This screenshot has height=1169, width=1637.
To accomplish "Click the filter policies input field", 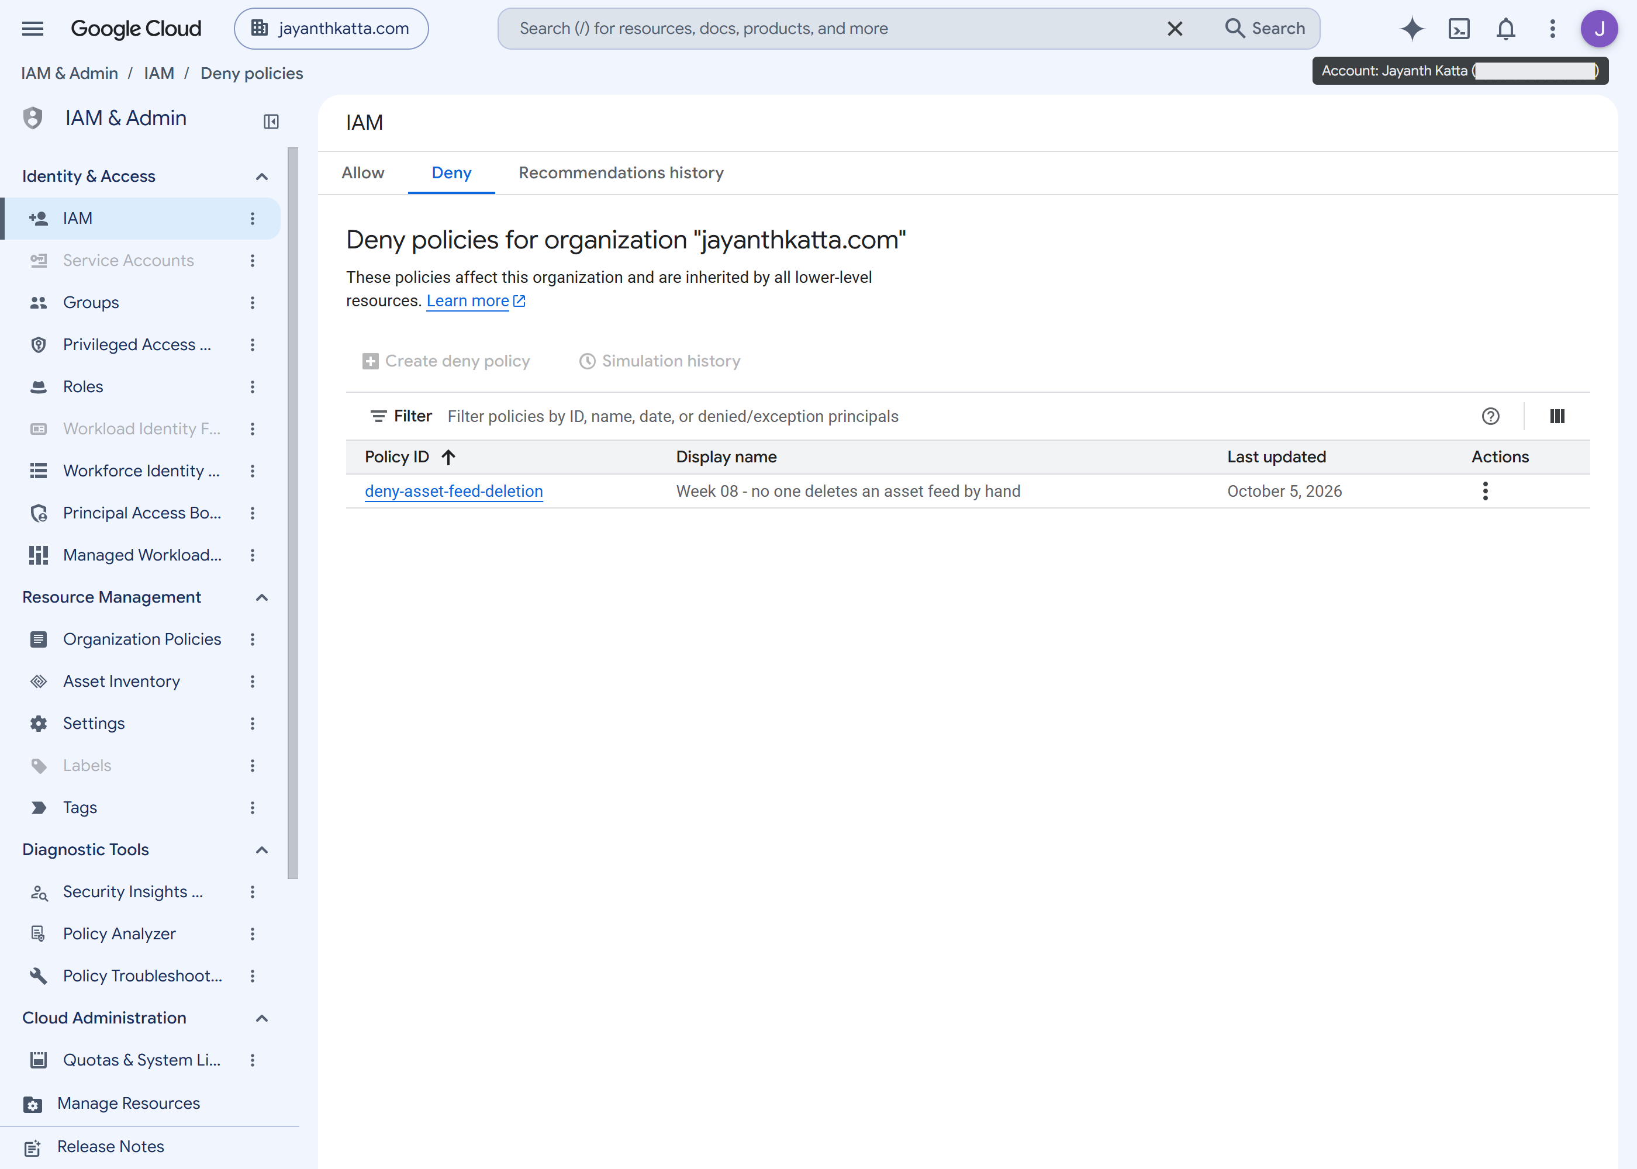I will coord(950,416).
